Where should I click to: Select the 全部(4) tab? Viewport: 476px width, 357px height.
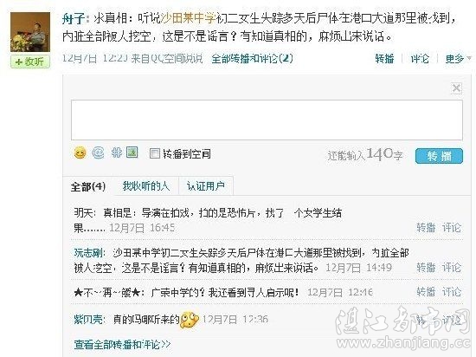click(88, 186)
